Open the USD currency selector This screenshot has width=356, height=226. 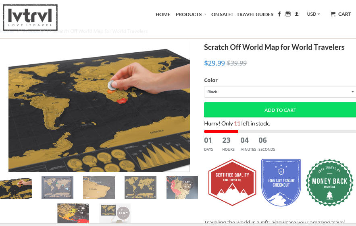(x=313, y=14)
